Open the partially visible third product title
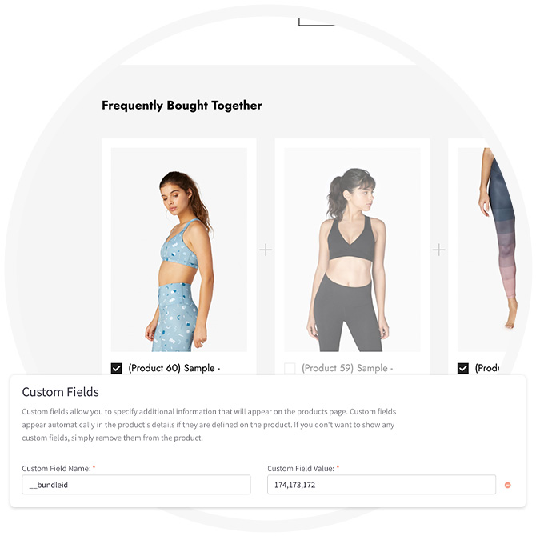The height and width of the screenshot is (536, 536). (486, 368)
